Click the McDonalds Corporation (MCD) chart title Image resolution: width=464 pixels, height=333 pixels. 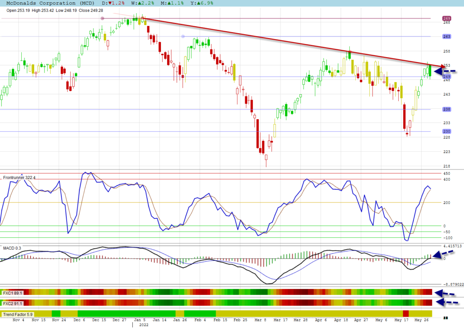coord(50,3)
